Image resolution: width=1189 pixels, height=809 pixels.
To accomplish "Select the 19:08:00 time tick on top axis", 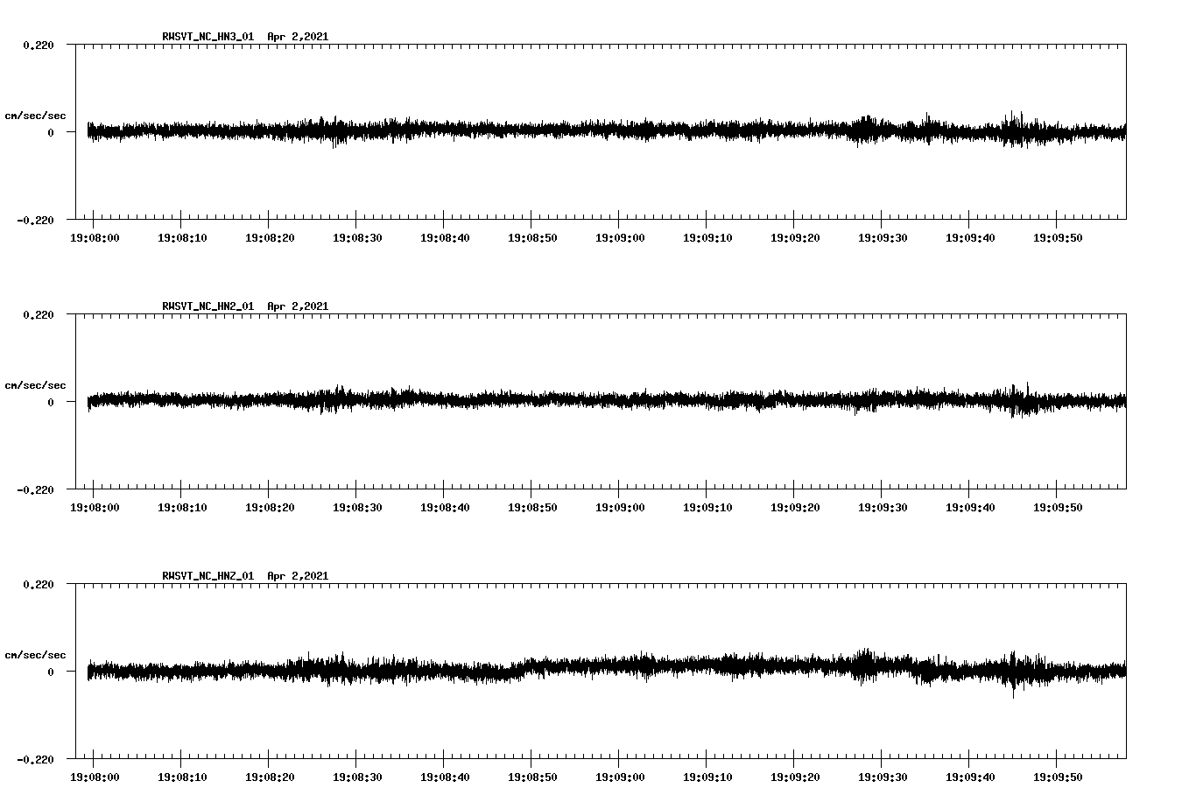I will tap(95, 236).
